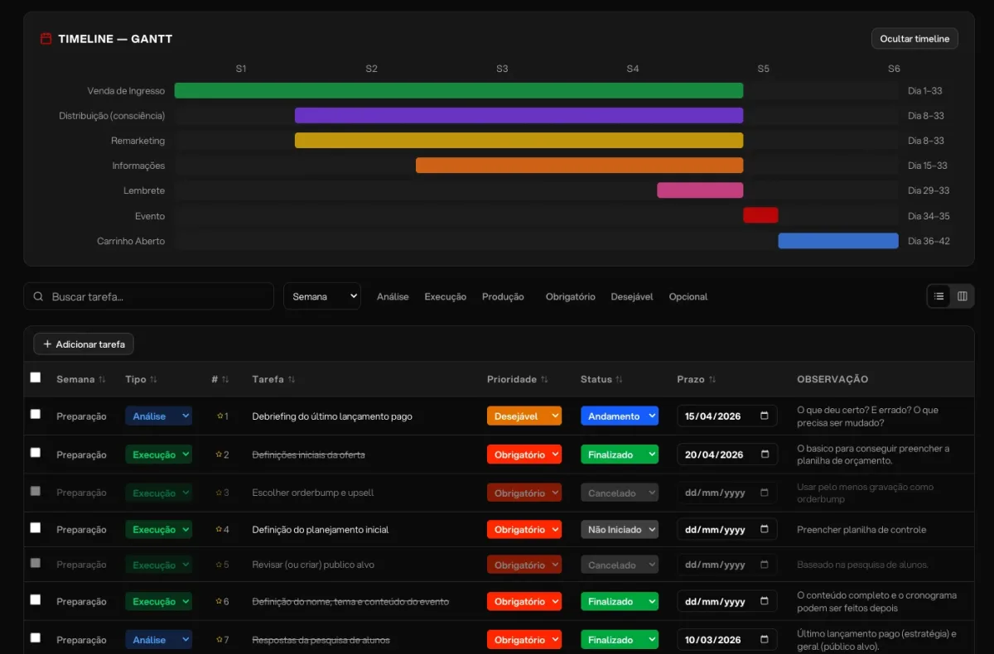Click the red Evento Gantt bar
Viewport: 994px width, 654px height.
tap(760, 215)
